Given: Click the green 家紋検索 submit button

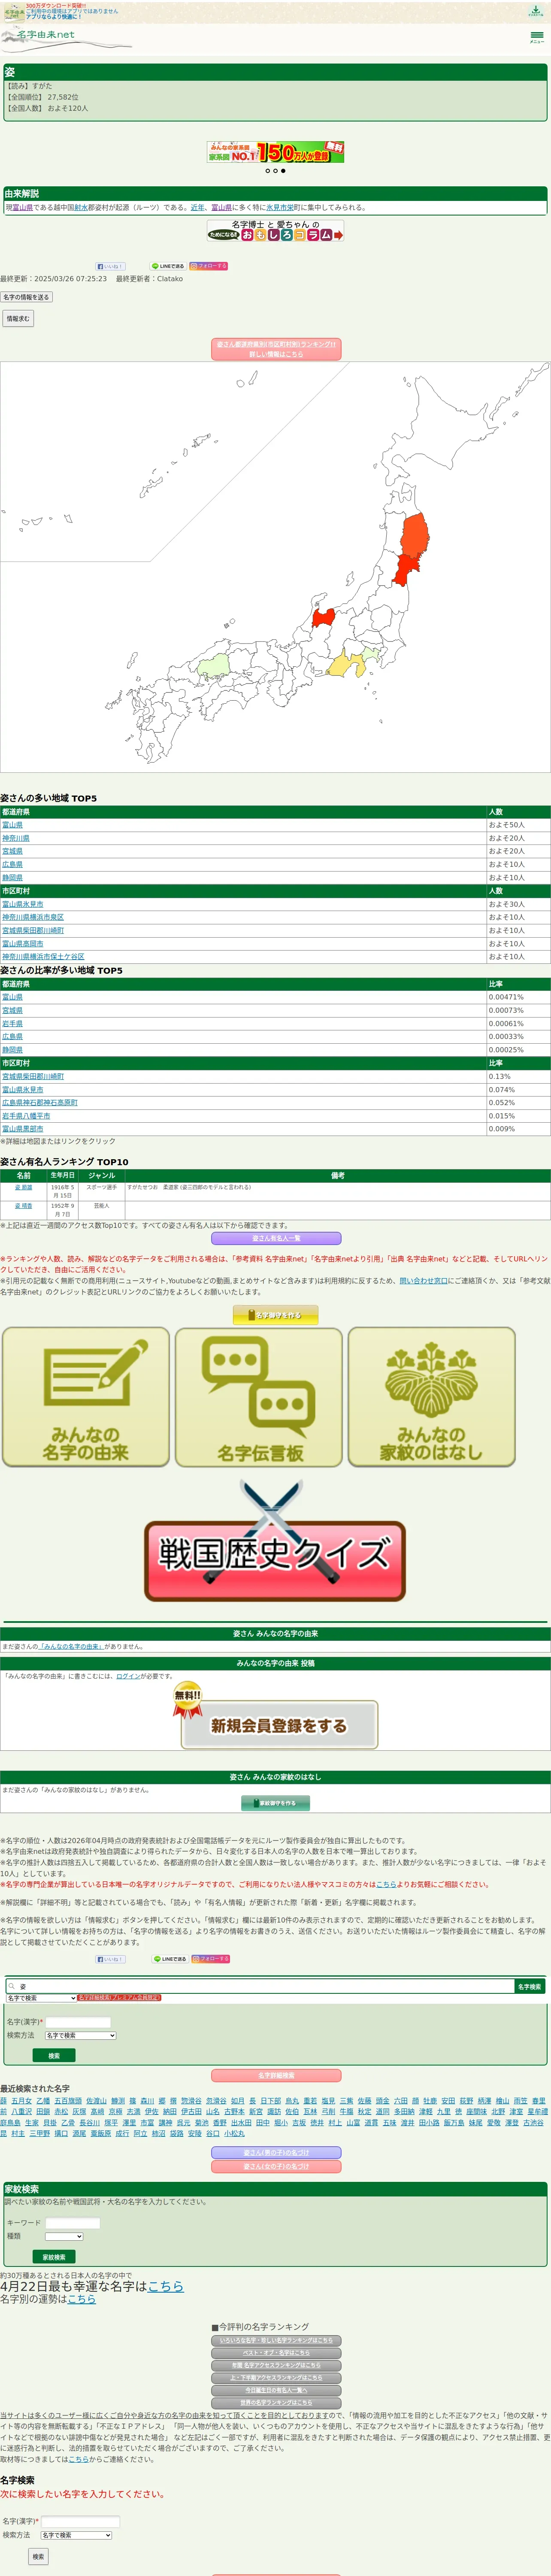Looking at the screenshot, I should (x=54, y=2257).
